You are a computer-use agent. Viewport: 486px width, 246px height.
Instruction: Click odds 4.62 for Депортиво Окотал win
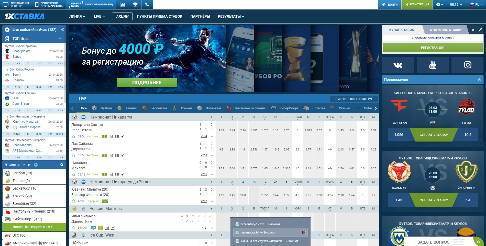pos(221,130)
